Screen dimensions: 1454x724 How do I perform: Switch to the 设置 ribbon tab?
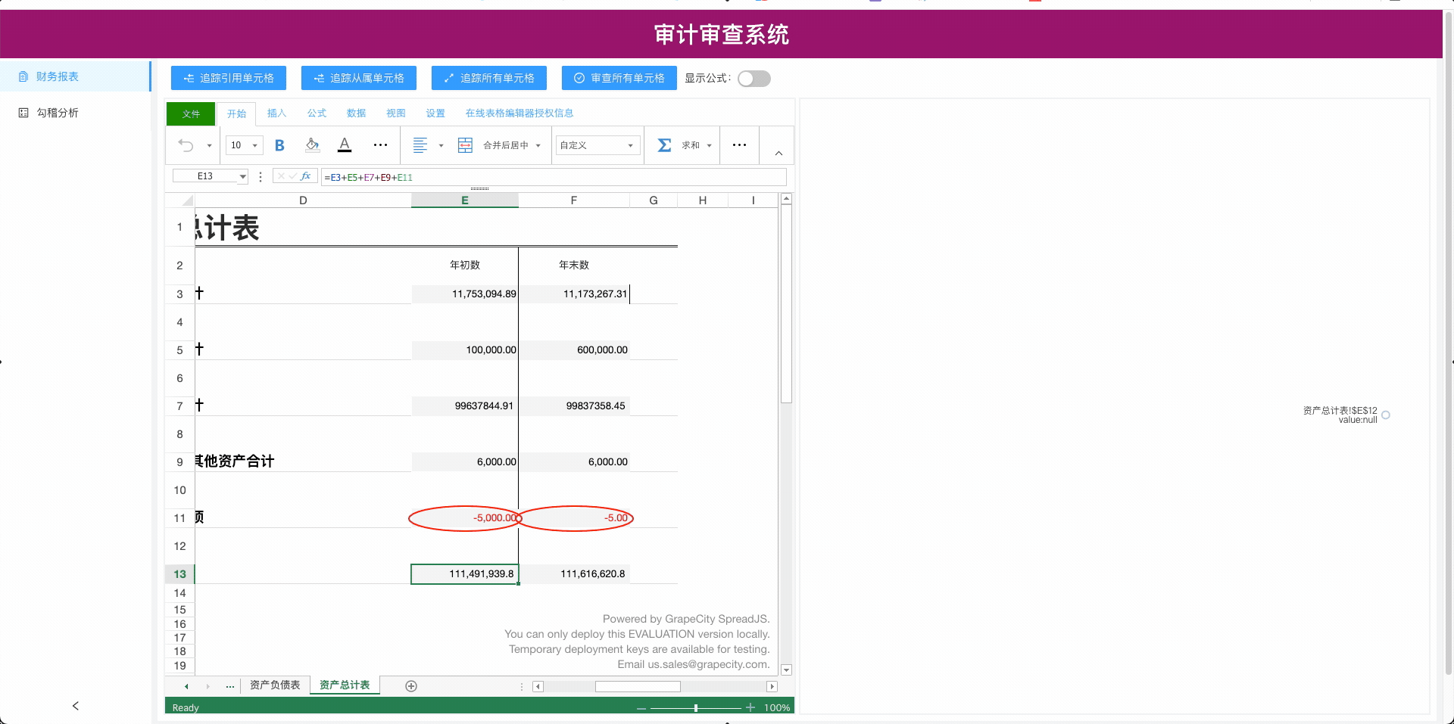click(435, 113)
